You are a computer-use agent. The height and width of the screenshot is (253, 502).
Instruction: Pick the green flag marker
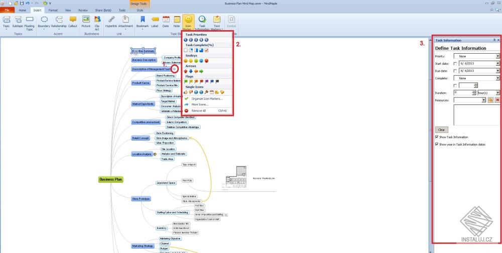[x=186, y=82]
